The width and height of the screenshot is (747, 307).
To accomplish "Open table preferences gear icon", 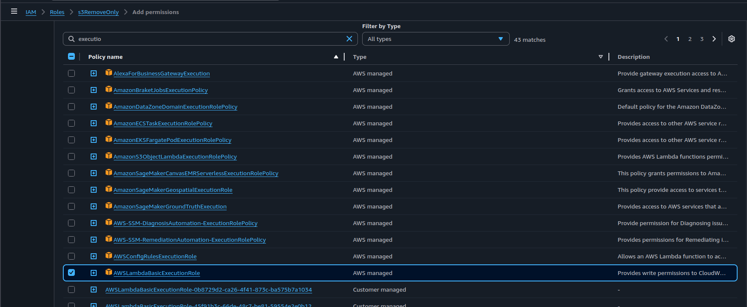I will tap(731, 39).
